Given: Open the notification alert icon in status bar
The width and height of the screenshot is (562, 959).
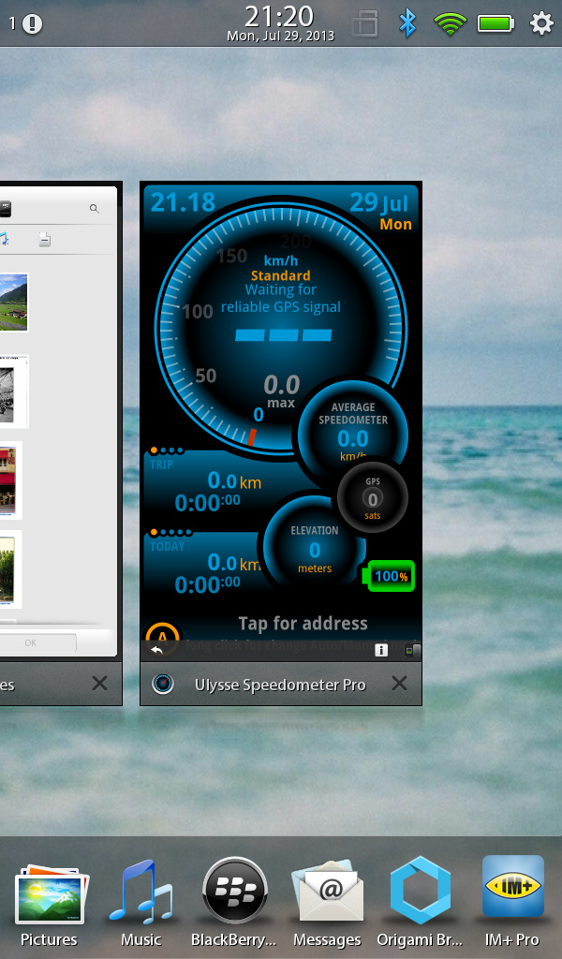Looking at the screenshot, I should click(x=32, y=23).
